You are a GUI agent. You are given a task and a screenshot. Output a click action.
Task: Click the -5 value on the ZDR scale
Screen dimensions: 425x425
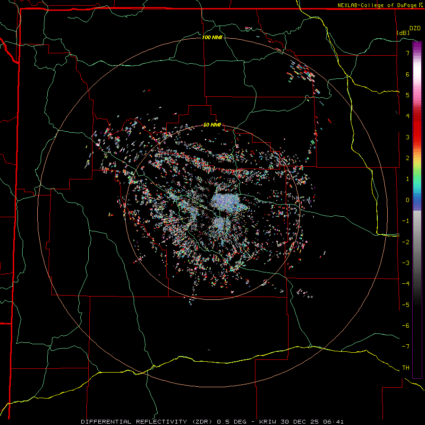coord(406,305)
